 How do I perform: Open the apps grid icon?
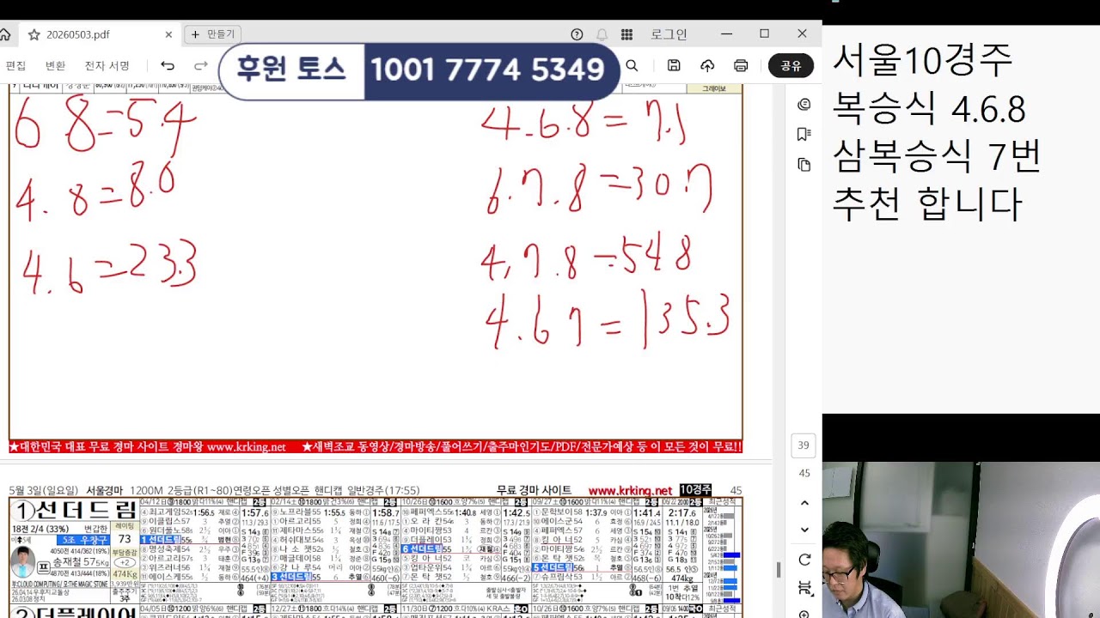click(626, 34)
